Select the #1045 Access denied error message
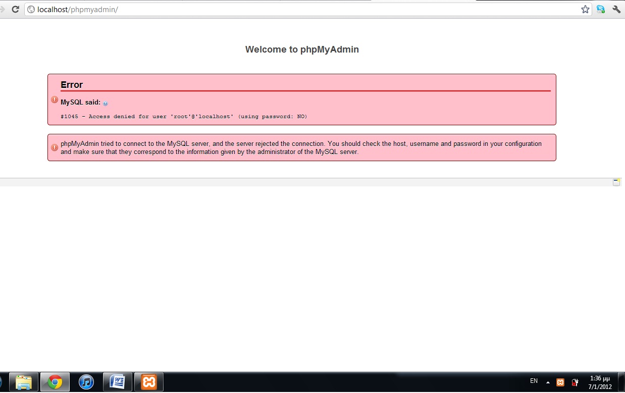Image resolution: width=625 pixels, height=393 pixels. [184, 116]
